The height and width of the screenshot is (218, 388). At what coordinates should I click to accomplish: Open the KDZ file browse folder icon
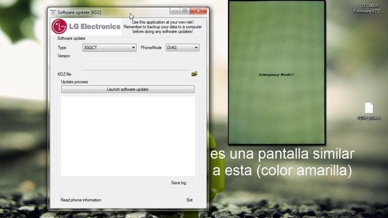(194, 74)
